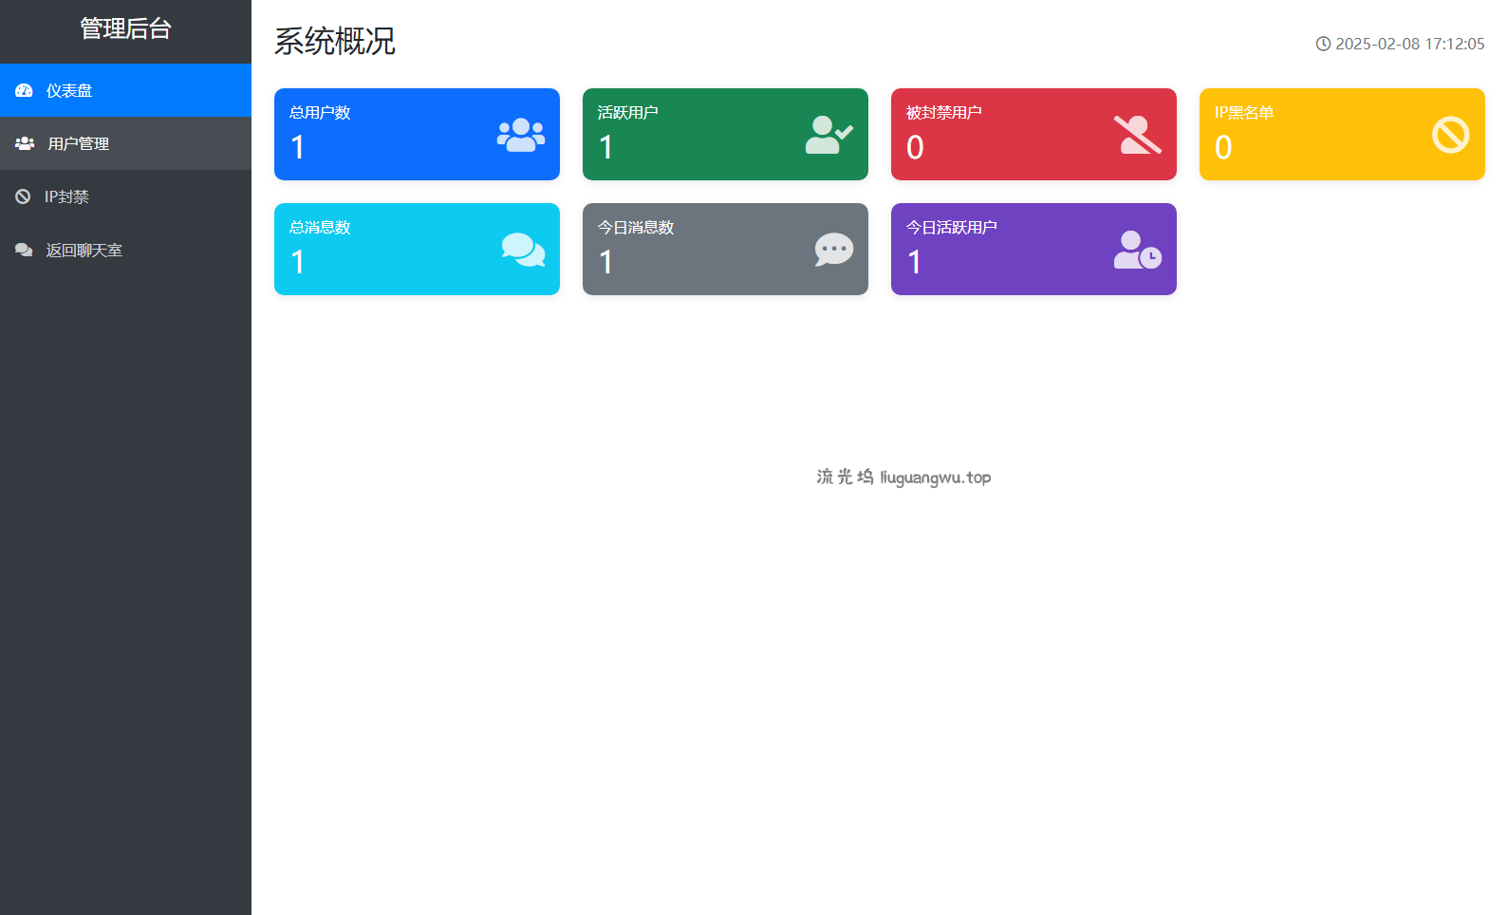Click the group icon on 总用户数 card
This screenshot has width=1508, height=915.
[521, 135]
